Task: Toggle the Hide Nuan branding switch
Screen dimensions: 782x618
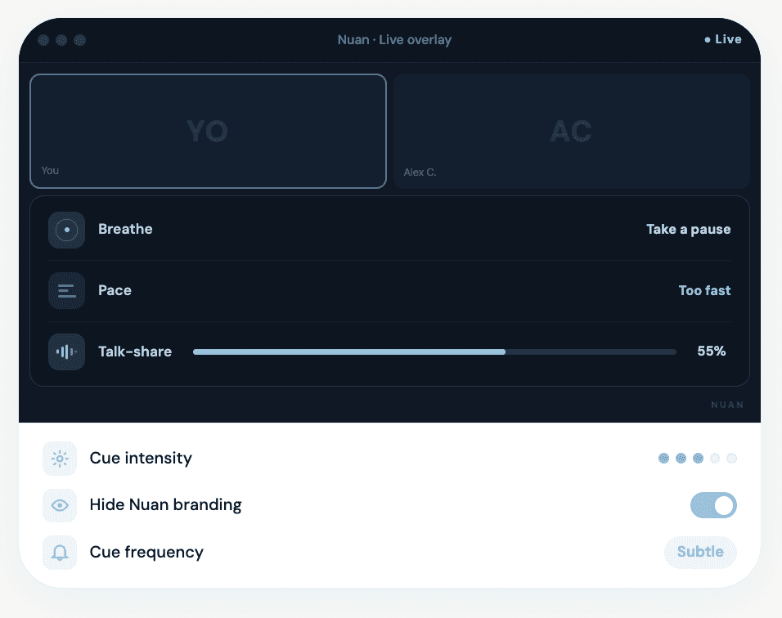Action: pyautogui.click(x=713, y=505)
